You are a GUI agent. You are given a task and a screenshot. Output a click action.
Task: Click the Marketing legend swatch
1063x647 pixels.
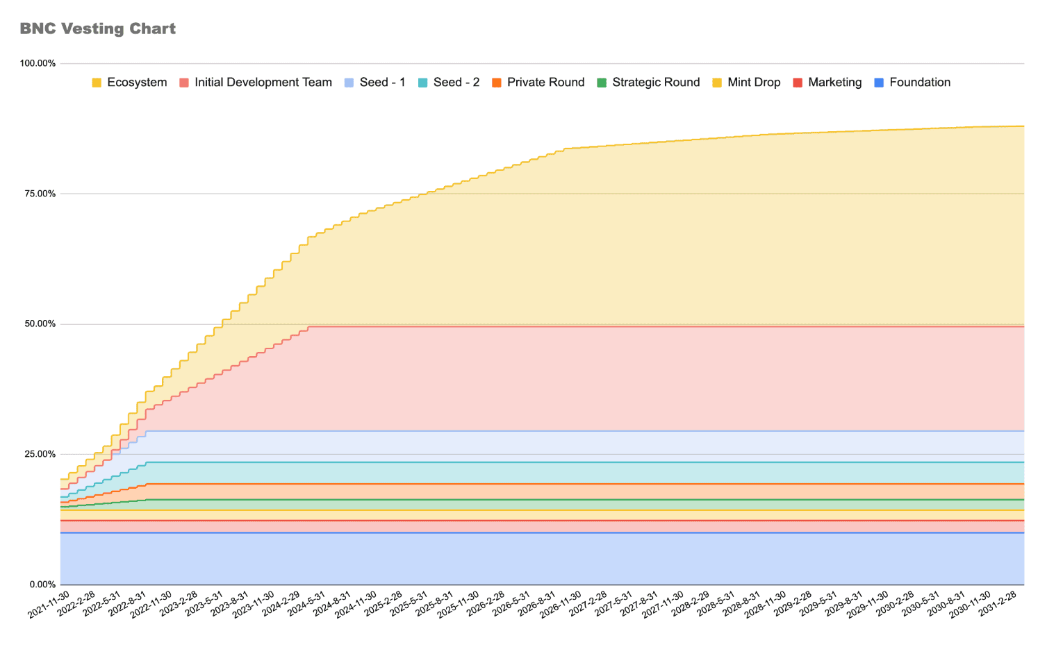(798, 83)
